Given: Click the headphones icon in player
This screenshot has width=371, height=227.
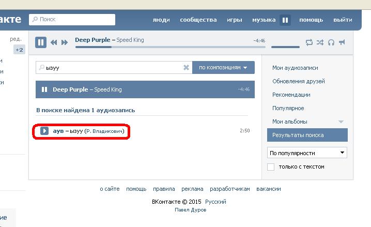Looking at the screenshot, I should coord(331,42).
